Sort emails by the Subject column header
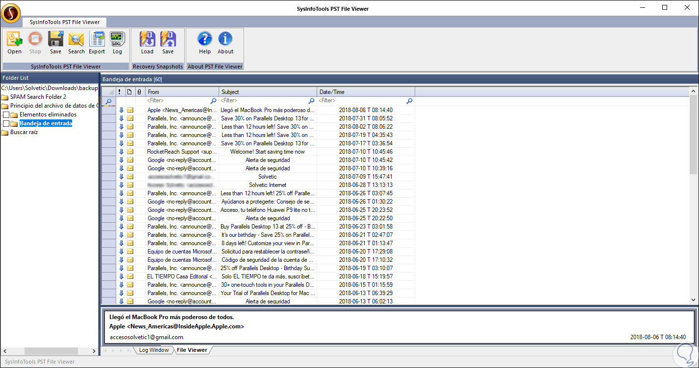The height and width of the screenshot is (368, 699). [268, 92]
